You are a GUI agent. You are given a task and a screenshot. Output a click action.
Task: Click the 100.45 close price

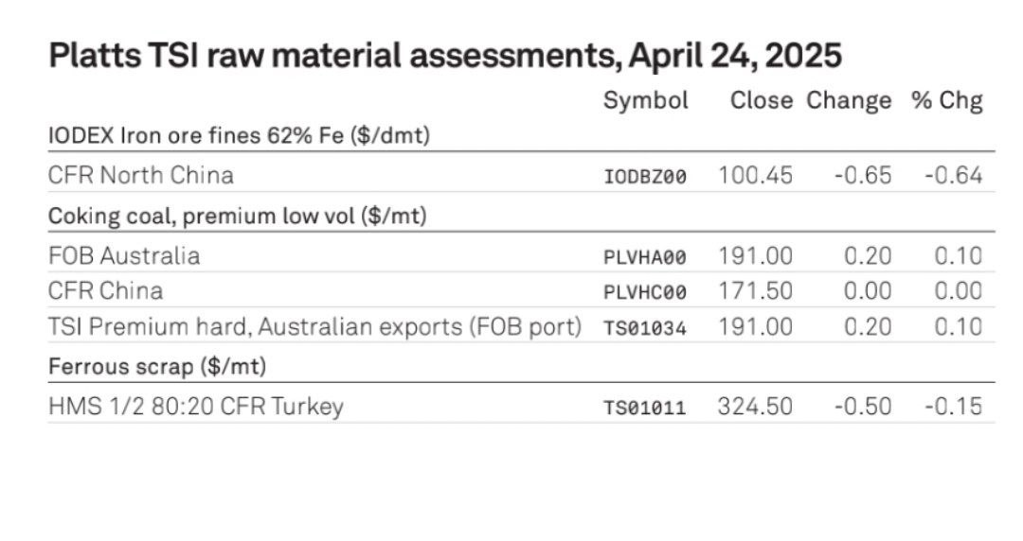756,175
